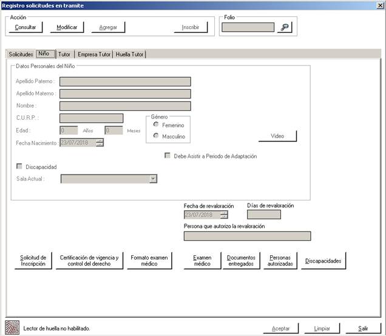Open the Sala Actual dropdown
The width and height of the screenshot is (386, 336).
click(153, 179)
